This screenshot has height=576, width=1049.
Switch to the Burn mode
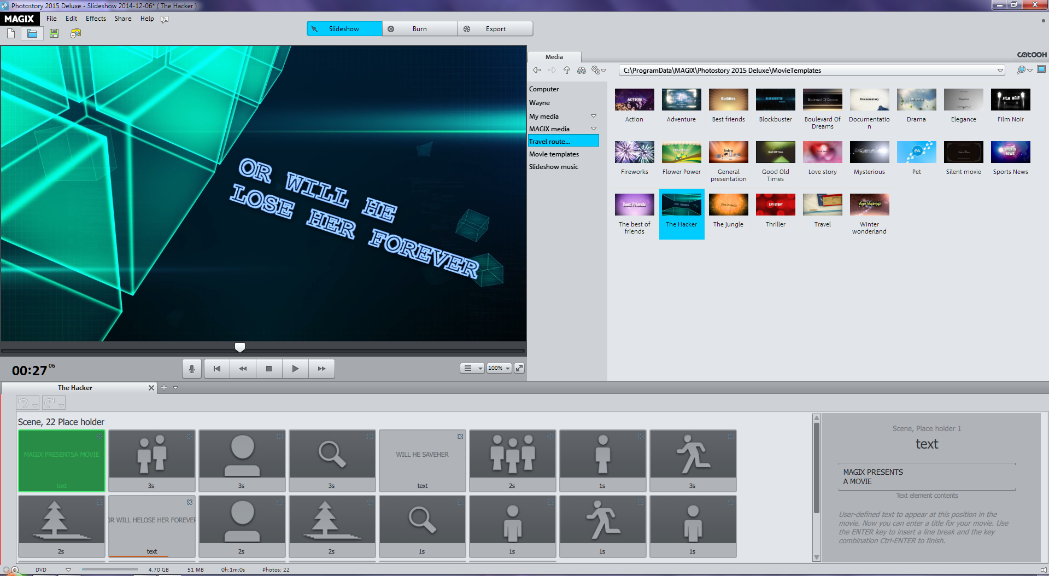(x=420, y=29)
